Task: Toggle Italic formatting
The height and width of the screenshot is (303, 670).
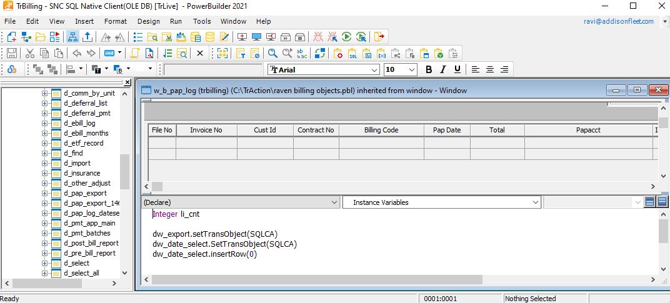Action: (443, 69)
